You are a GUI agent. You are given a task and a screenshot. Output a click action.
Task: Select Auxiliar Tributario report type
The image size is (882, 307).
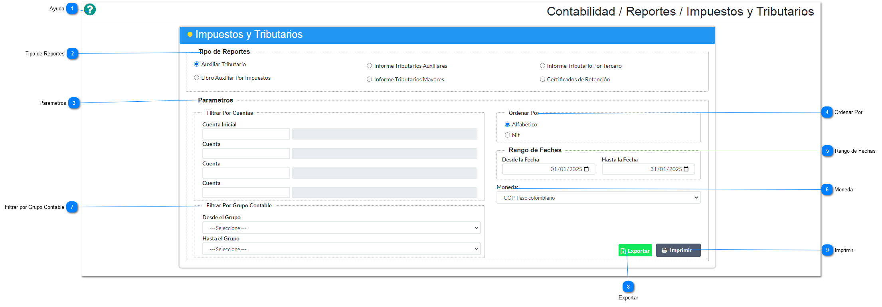[x=196, y=64]
